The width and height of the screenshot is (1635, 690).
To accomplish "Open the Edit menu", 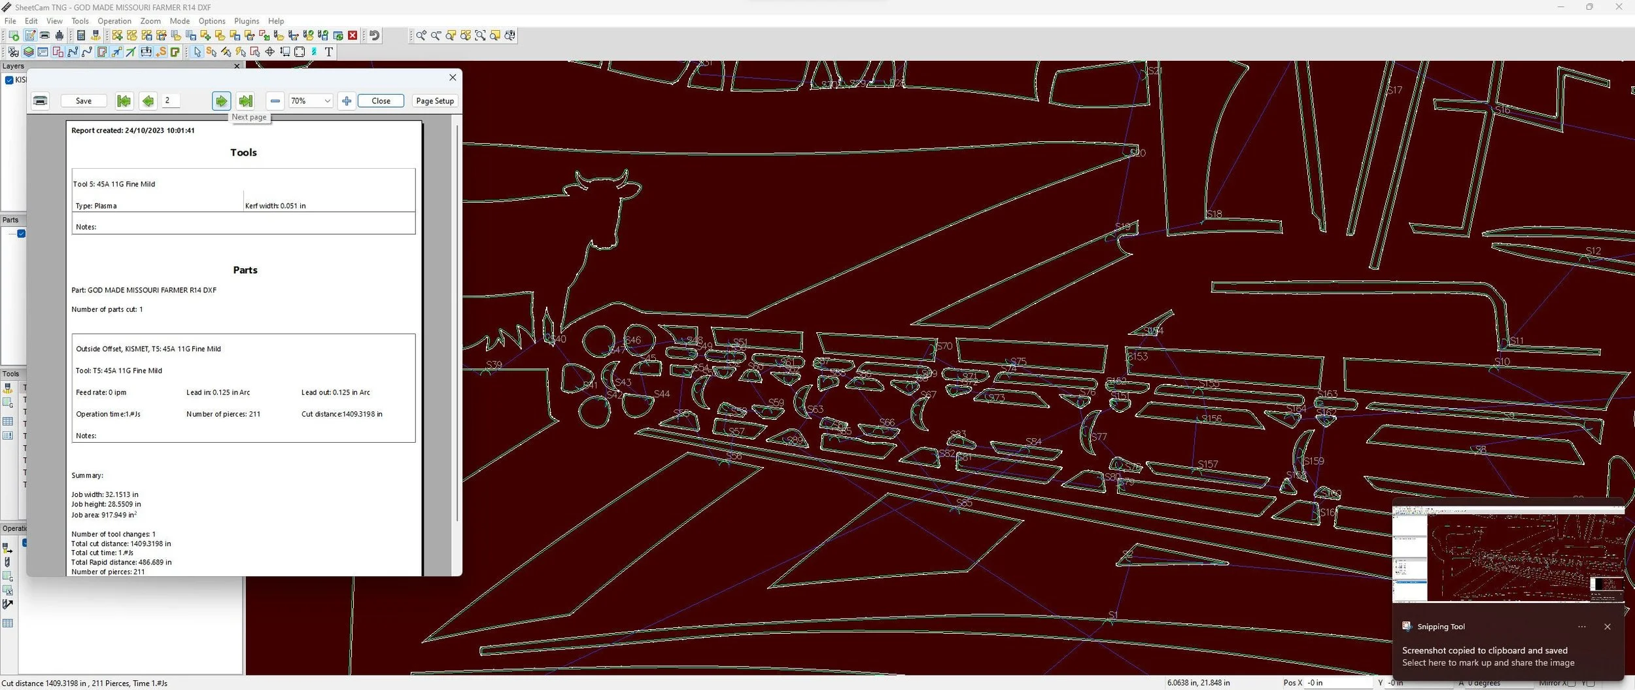I will (x=31, y=21).
